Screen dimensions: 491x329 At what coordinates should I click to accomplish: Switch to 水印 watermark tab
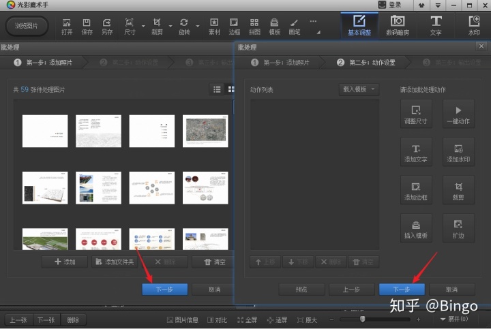474,26
